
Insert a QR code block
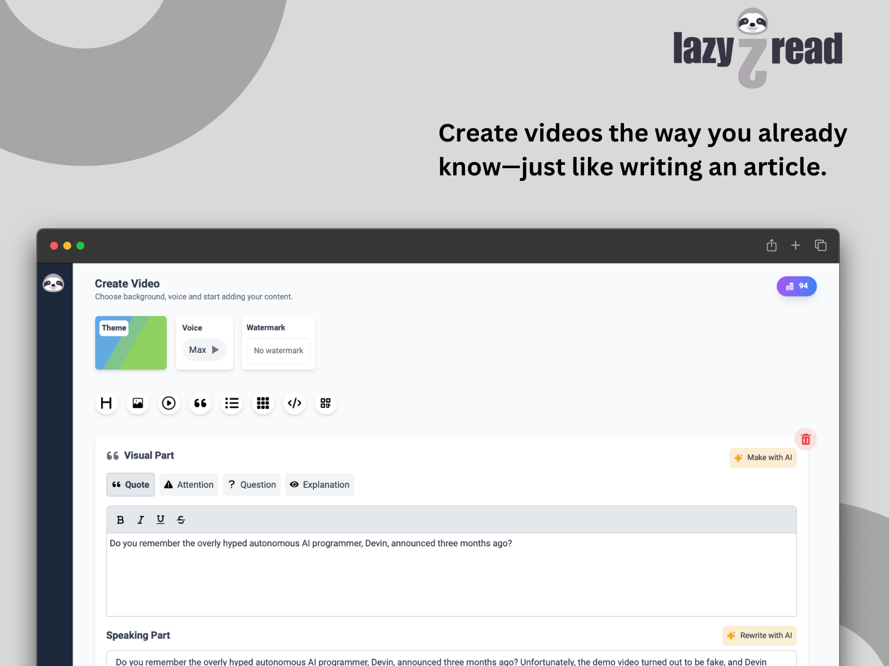point(326,403)
